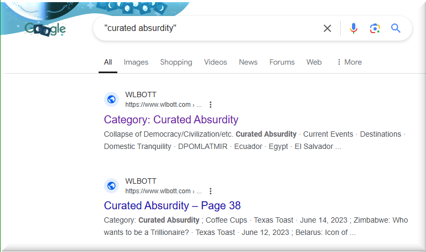Switch to the News tab
426x252 pixels.
tap(248, 62)
